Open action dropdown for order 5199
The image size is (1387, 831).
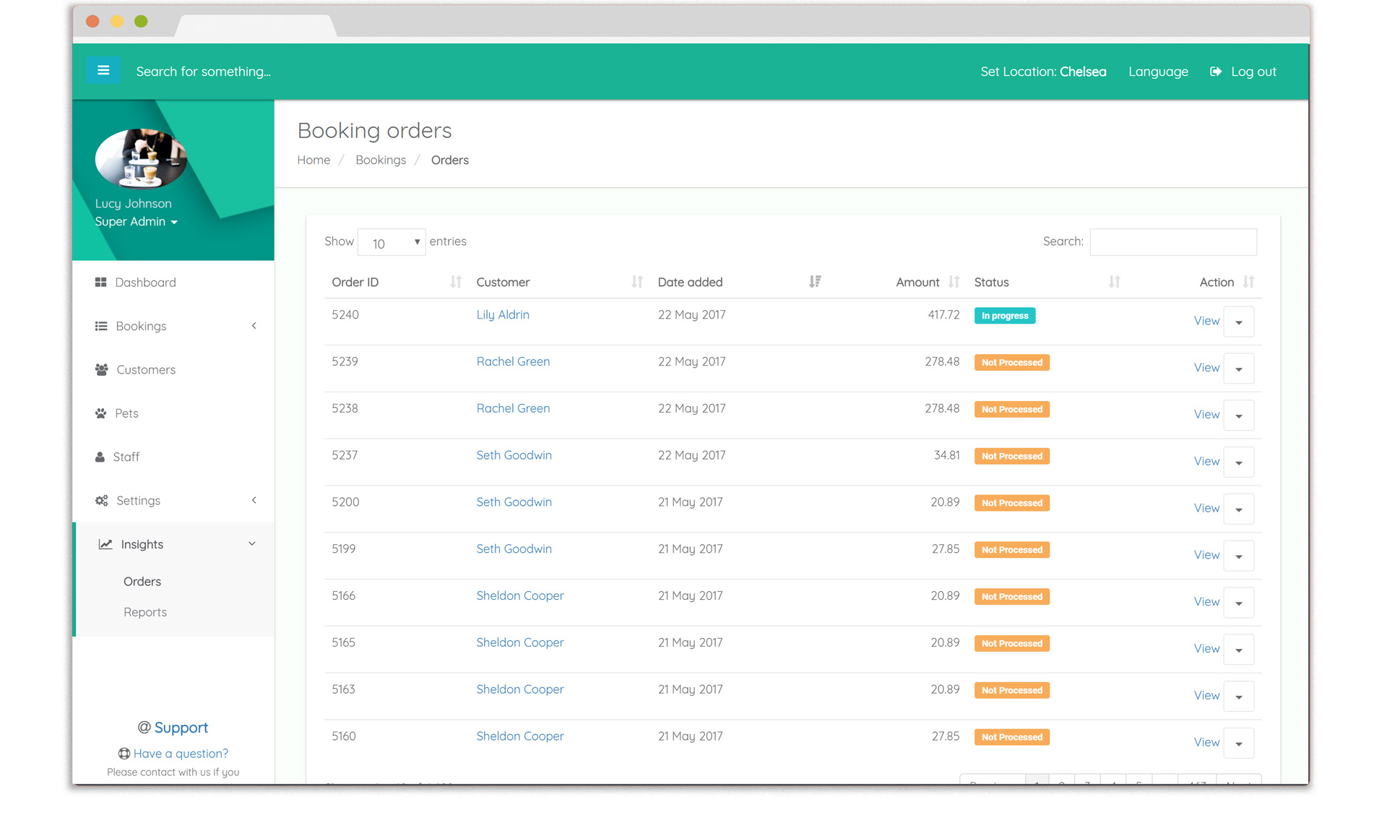point(1239,556)
